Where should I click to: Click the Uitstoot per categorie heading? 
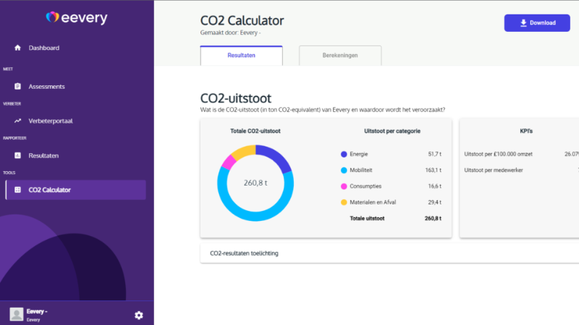click(392, 131)
